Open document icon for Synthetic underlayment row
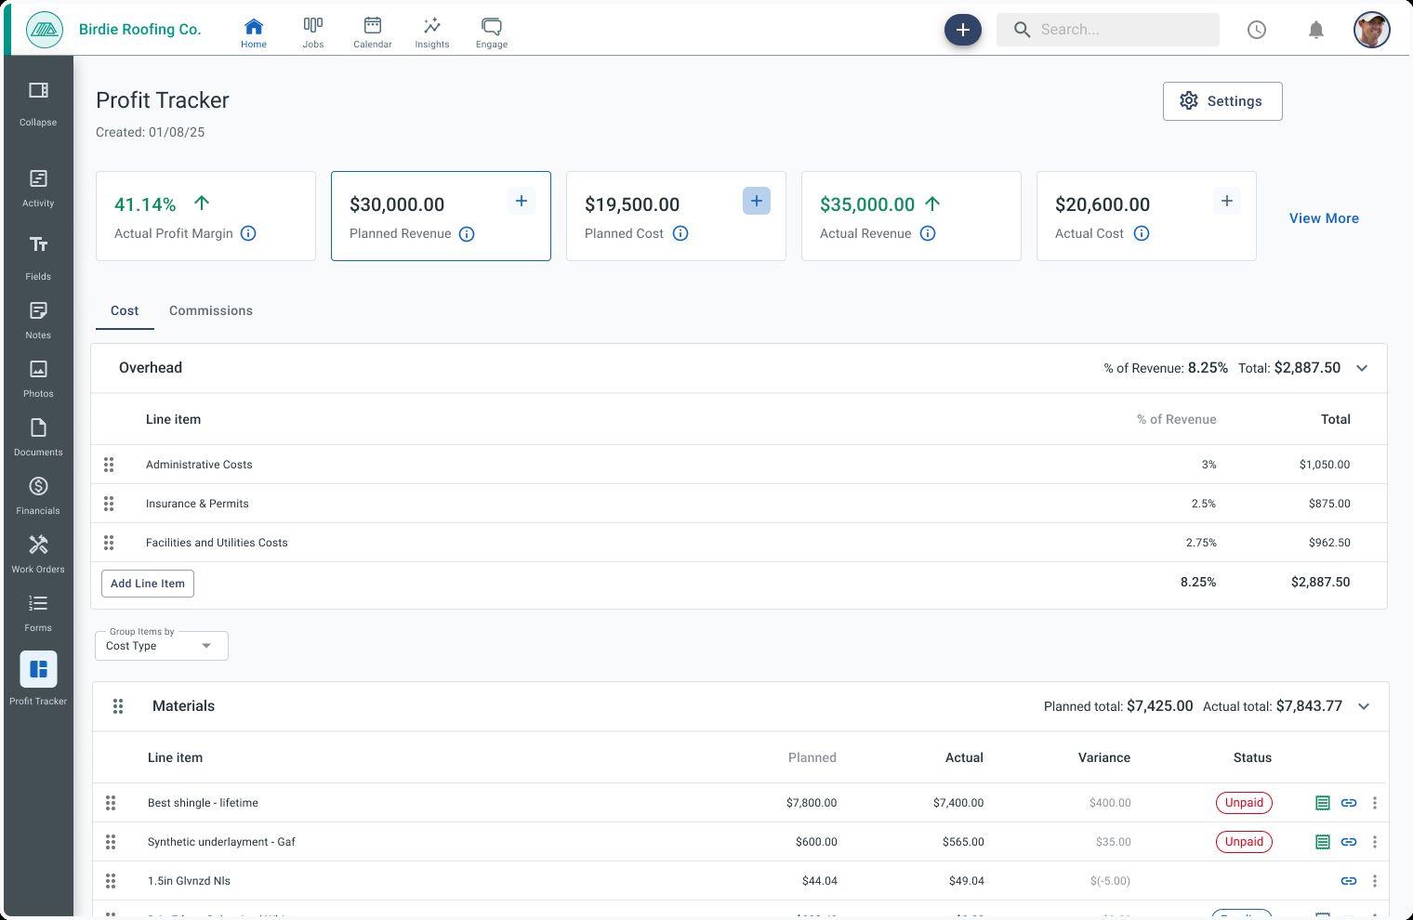 click(x=1323, y=842)
